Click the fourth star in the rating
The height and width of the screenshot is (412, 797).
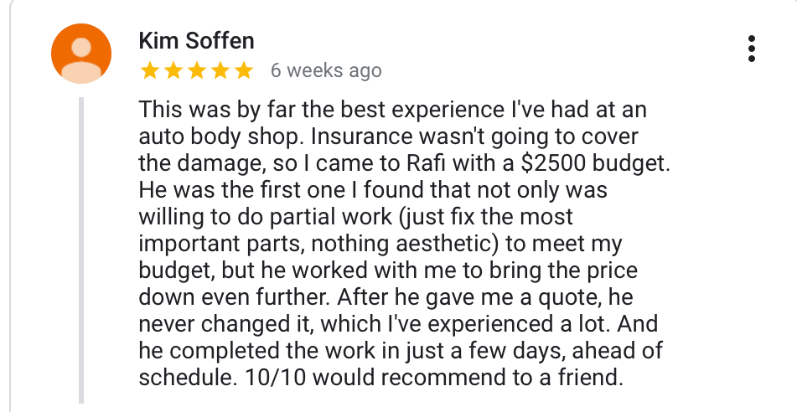click(x=220, y=70)
